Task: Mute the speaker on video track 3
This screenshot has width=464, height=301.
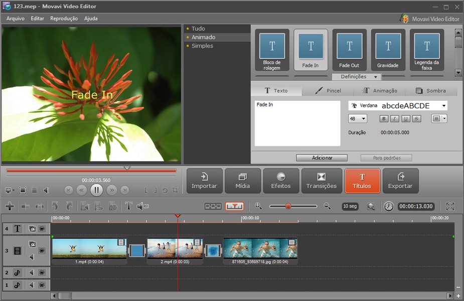Action: (x=32, y=257)
